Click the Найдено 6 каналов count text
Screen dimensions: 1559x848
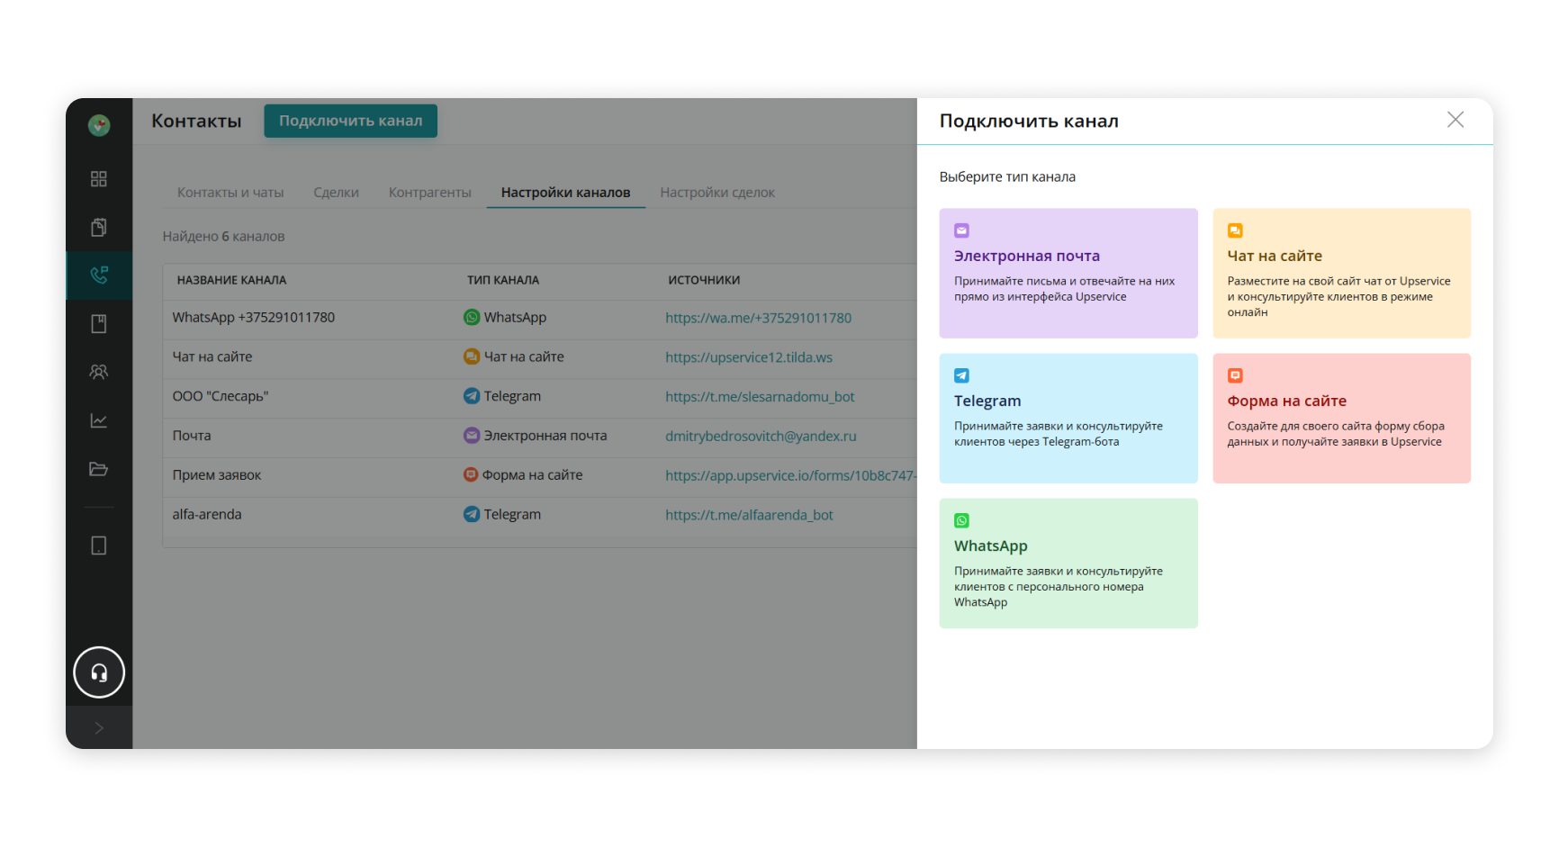click(223, 237)
